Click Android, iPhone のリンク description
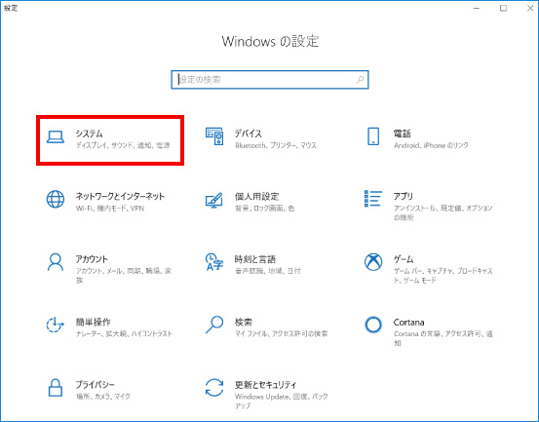 [431, 145]
